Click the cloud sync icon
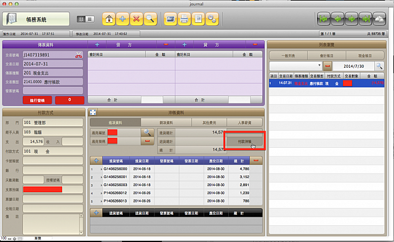This screenshot has height=242, width=394. point(379,19)
